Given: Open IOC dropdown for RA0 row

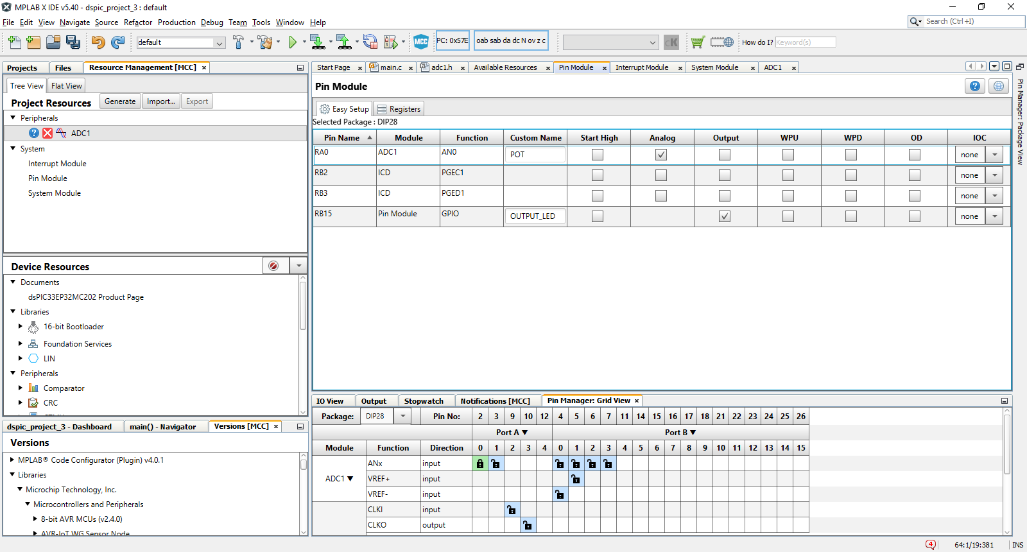Looking at the screenshot, I should pos(995,155).
